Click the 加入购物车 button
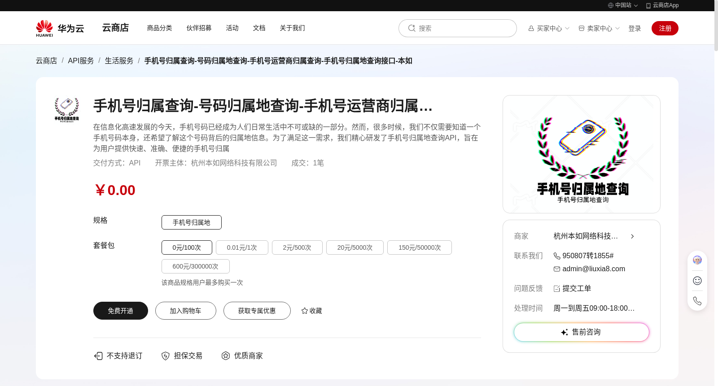This screenshot has width=718, height=386. click(186, 311)
